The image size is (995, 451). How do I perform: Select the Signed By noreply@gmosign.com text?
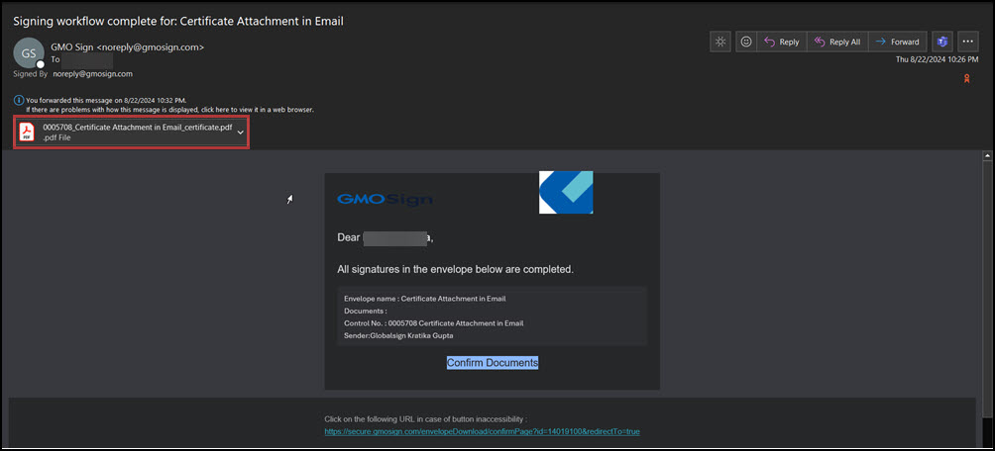[x=73, y=73]
